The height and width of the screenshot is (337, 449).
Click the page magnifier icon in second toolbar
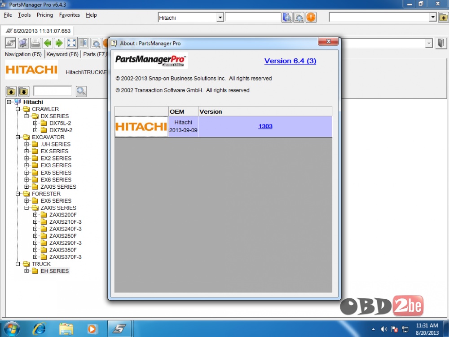(96, 43)
